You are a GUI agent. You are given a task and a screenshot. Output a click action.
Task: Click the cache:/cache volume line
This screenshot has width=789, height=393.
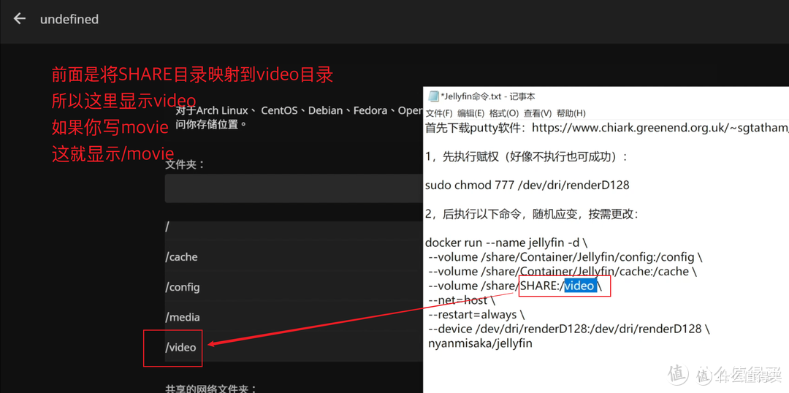click(x=563, y=272)
